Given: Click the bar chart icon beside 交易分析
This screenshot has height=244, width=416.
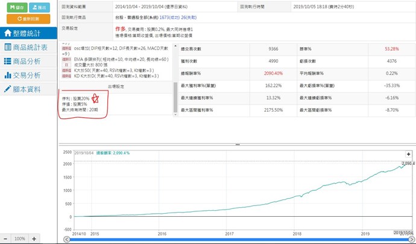Looking at the screenshot, I should (8, 75).
